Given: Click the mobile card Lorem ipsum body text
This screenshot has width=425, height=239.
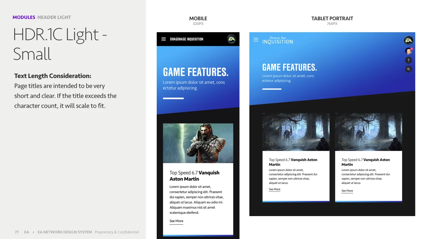Looking at the screenshot, I should pos(196,200).
